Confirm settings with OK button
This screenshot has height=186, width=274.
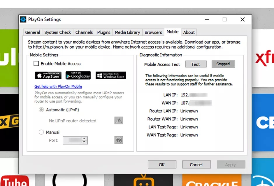162,164
